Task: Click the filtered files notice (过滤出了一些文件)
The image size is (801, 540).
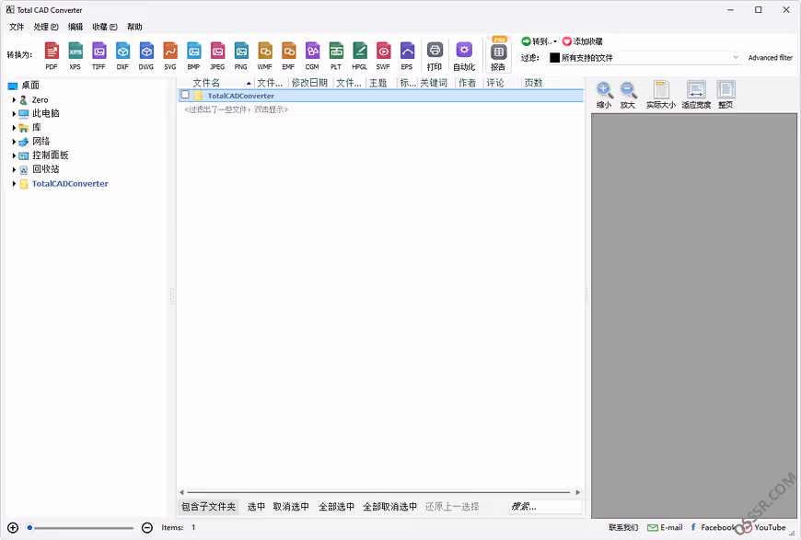Action: click(x=236, y=109)
